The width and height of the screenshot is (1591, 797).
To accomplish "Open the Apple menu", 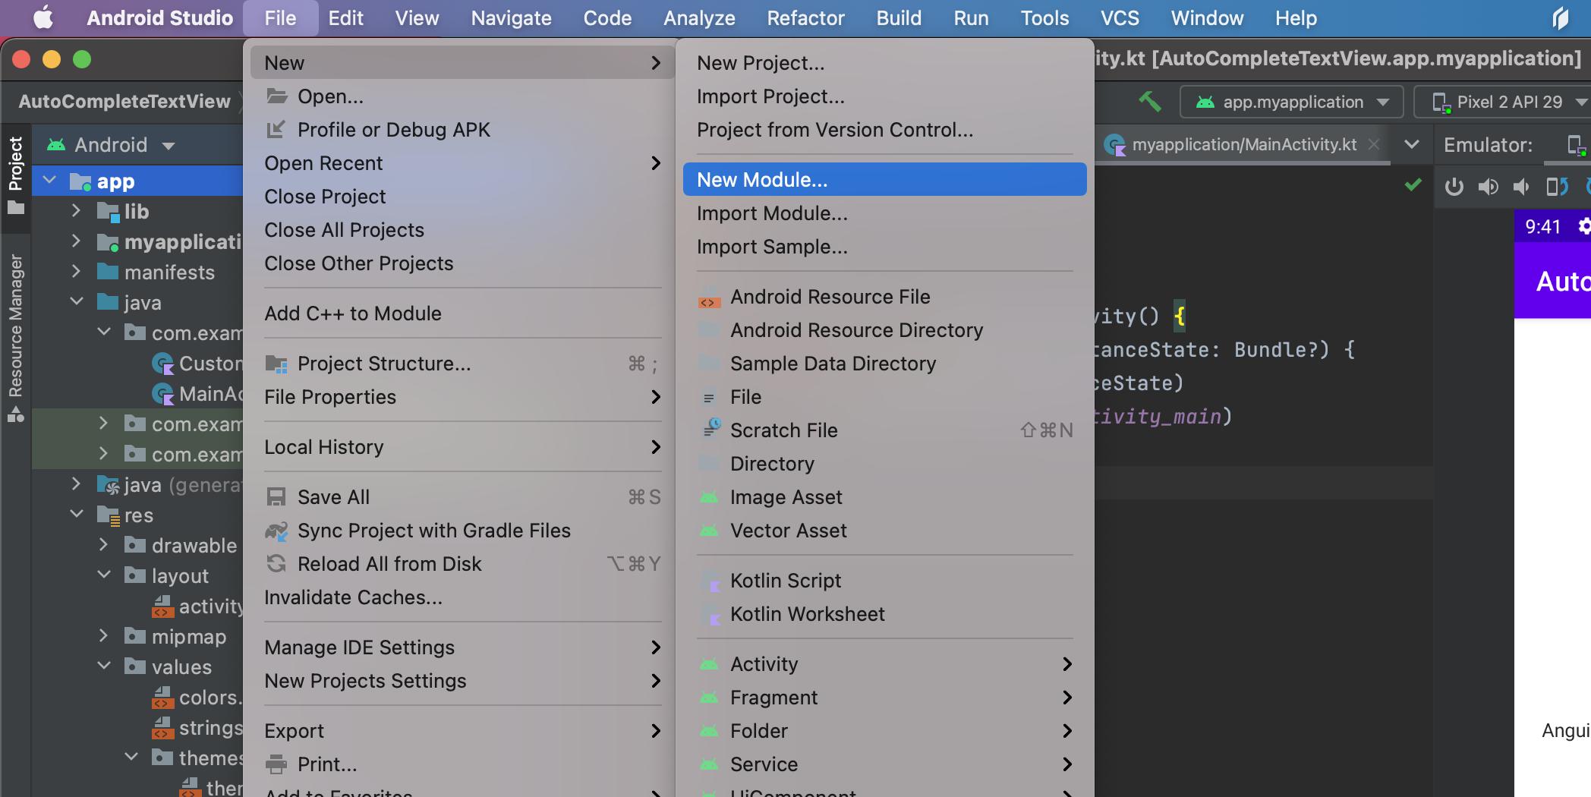I will 43,18.
